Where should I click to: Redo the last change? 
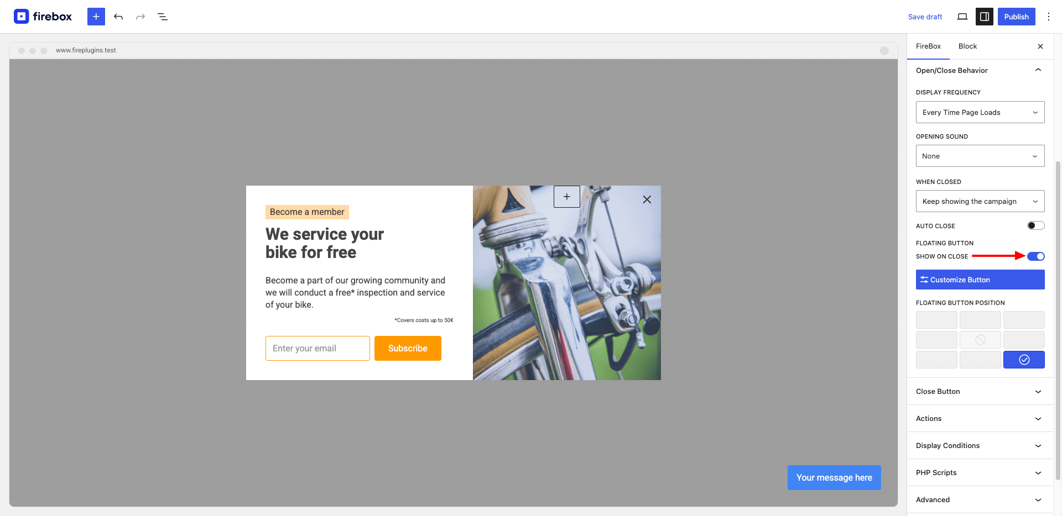tap(140, 17)
